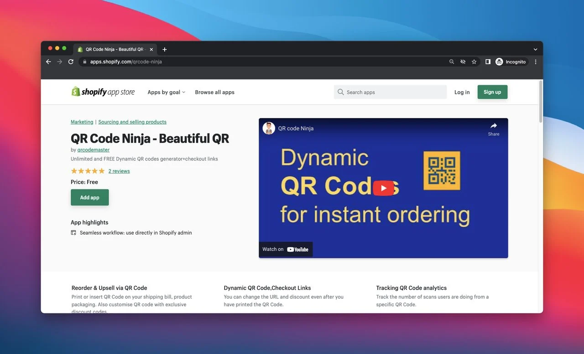
Task: Expand tab search chevron in title bar
Action: pos(535,49)
